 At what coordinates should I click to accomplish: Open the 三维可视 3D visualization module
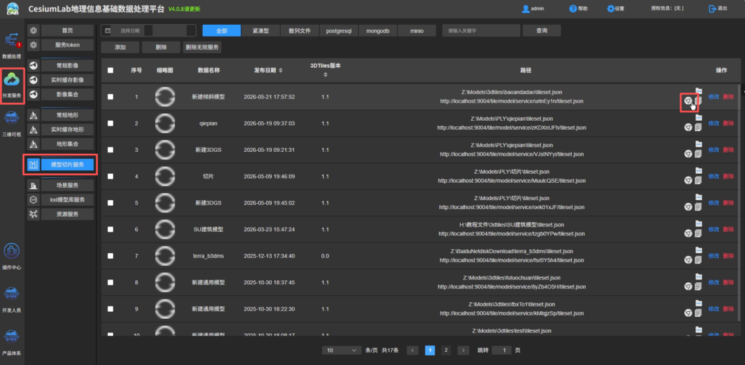(x=12, y=124)
